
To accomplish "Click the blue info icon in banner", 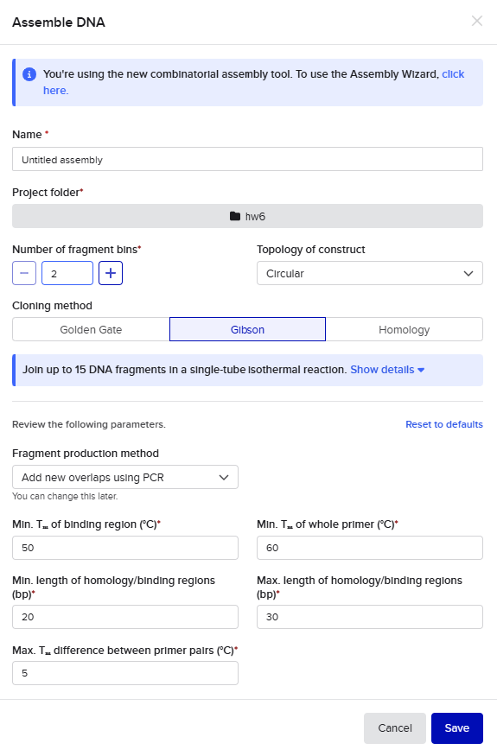I will tap(29, 74).
